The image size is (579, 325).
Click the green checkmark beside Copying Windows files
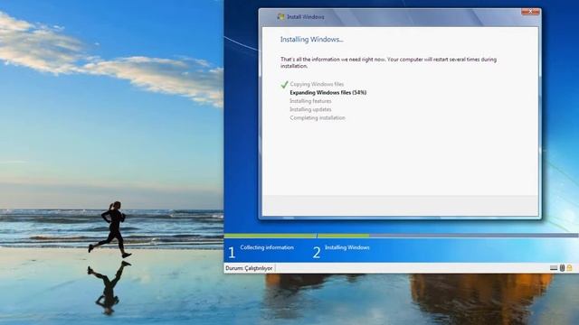pyautogui.click(x=284, y=85)
